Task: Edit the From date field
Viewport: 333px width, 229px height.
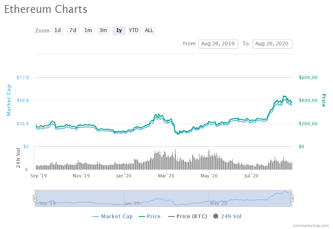Action: point(218,44)
